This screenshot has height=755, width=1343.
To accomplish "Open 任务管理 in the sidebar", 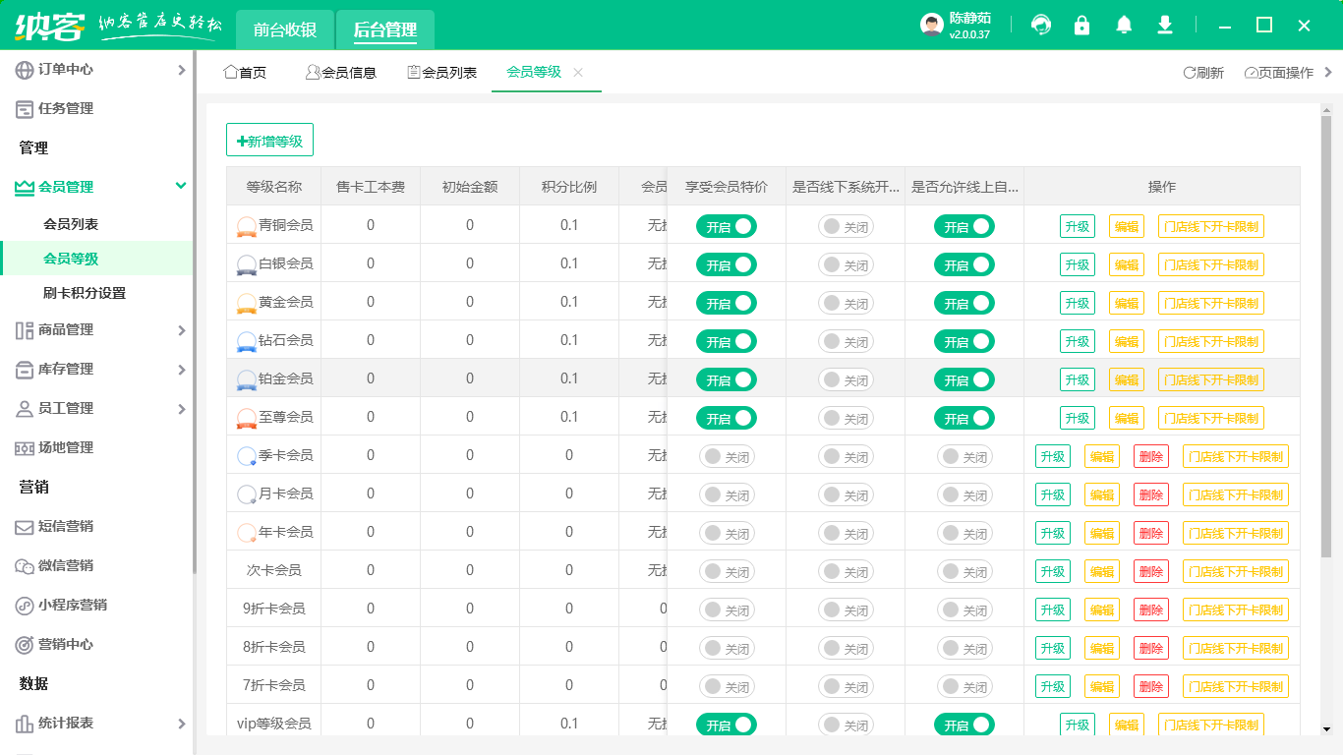I will click(x=66, y=109).
